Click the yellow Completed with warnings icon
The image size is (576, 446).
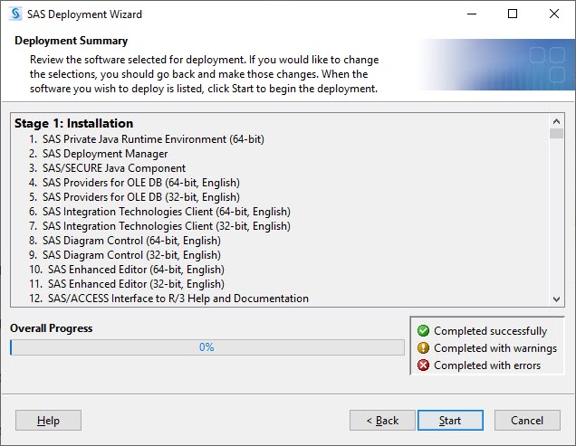tap(423, 348)
